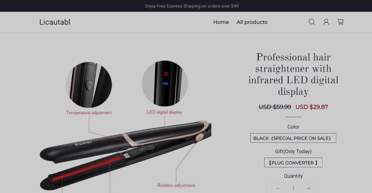Select the PLUG CONVERTER gift option

coord(293,163)
